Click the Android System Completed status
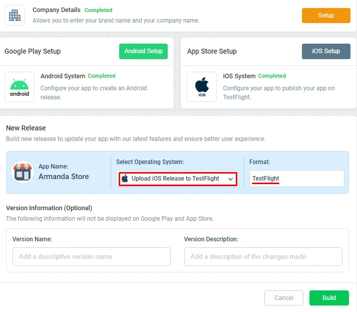 click(x=102, y=76)
